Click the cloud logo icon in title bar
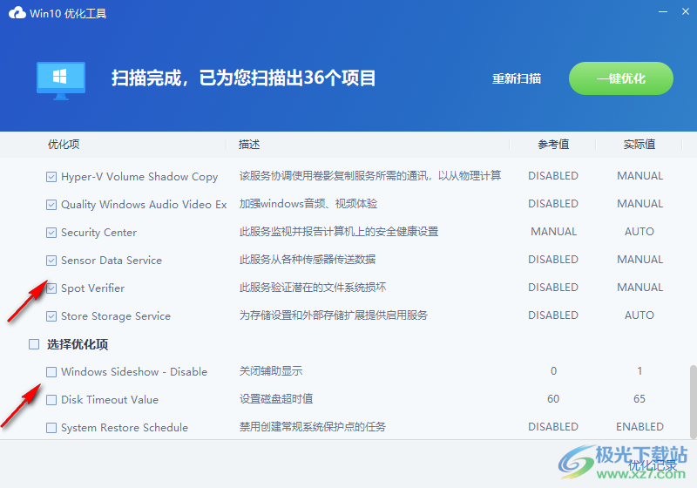 point(17,13)
